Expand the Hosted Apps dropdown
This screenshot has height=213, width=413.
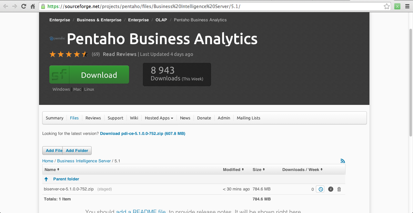159,118
